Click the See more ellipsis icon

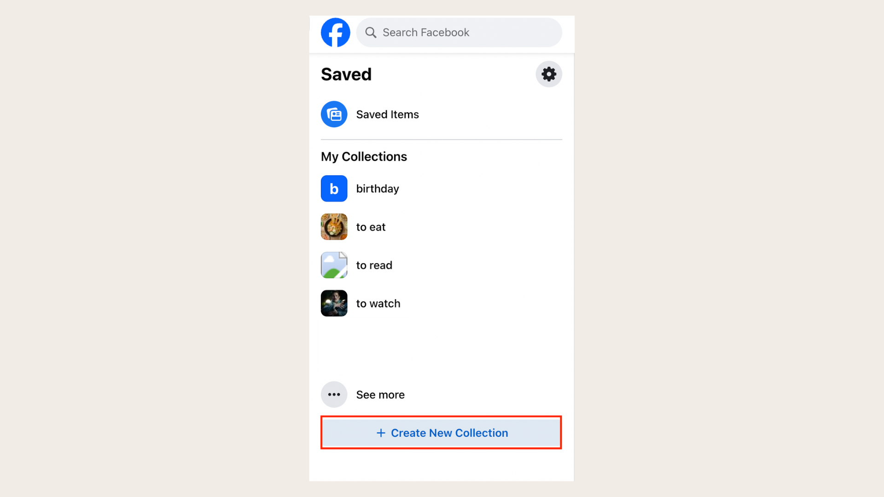[334, 394]
